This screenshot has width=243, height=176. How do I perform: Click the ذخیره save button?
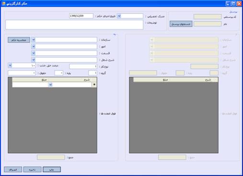[x=32, y=170]
